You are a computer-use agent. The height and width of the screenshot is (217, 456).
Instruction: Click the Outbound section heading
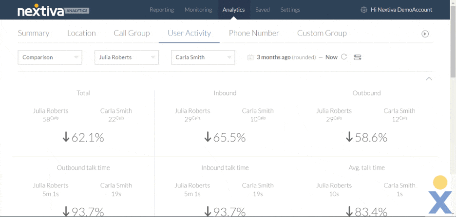(x=366, y=93)
